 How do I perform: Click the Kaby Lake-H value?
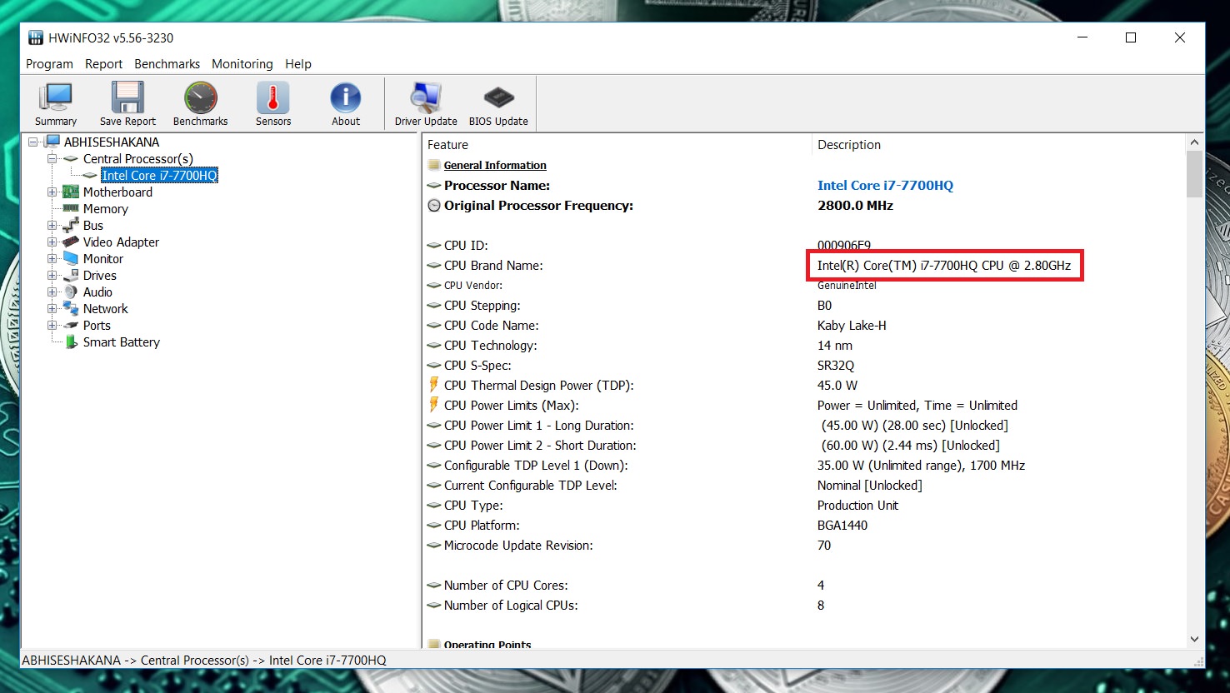852,326
